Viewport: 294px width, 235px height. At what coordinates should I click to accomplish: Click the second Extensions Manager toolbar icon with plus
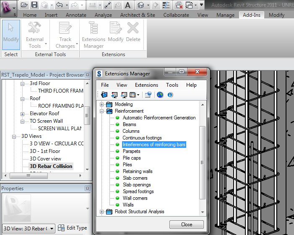coord(114,95)
